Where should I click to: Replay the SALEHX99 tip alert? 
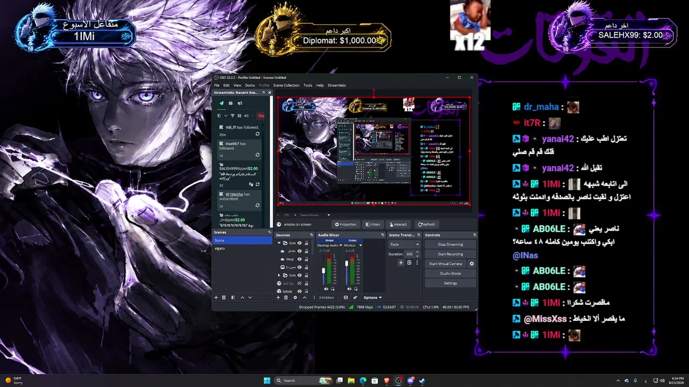pyautogui.click(x=257, y=184)
